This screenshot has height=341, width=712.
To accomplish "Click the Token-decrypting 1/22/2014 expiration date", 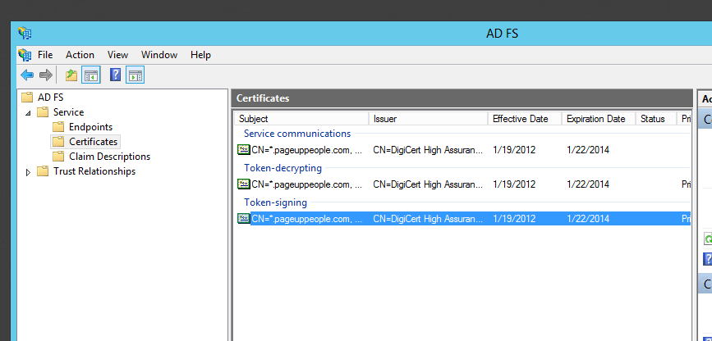I will 588,184.
